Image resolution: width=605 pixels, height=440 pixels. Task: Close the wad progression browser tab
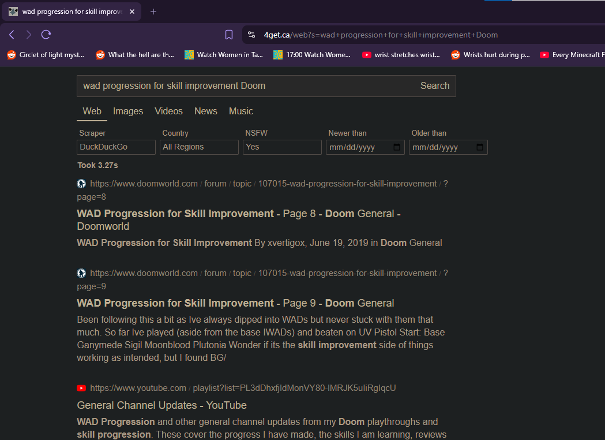132,12
